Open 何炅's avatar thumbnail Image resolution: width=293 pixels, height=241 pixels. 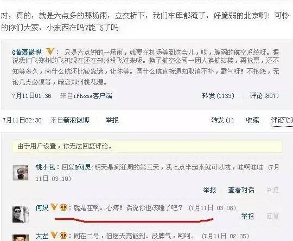pyautogui.click(x=21, y=214)
